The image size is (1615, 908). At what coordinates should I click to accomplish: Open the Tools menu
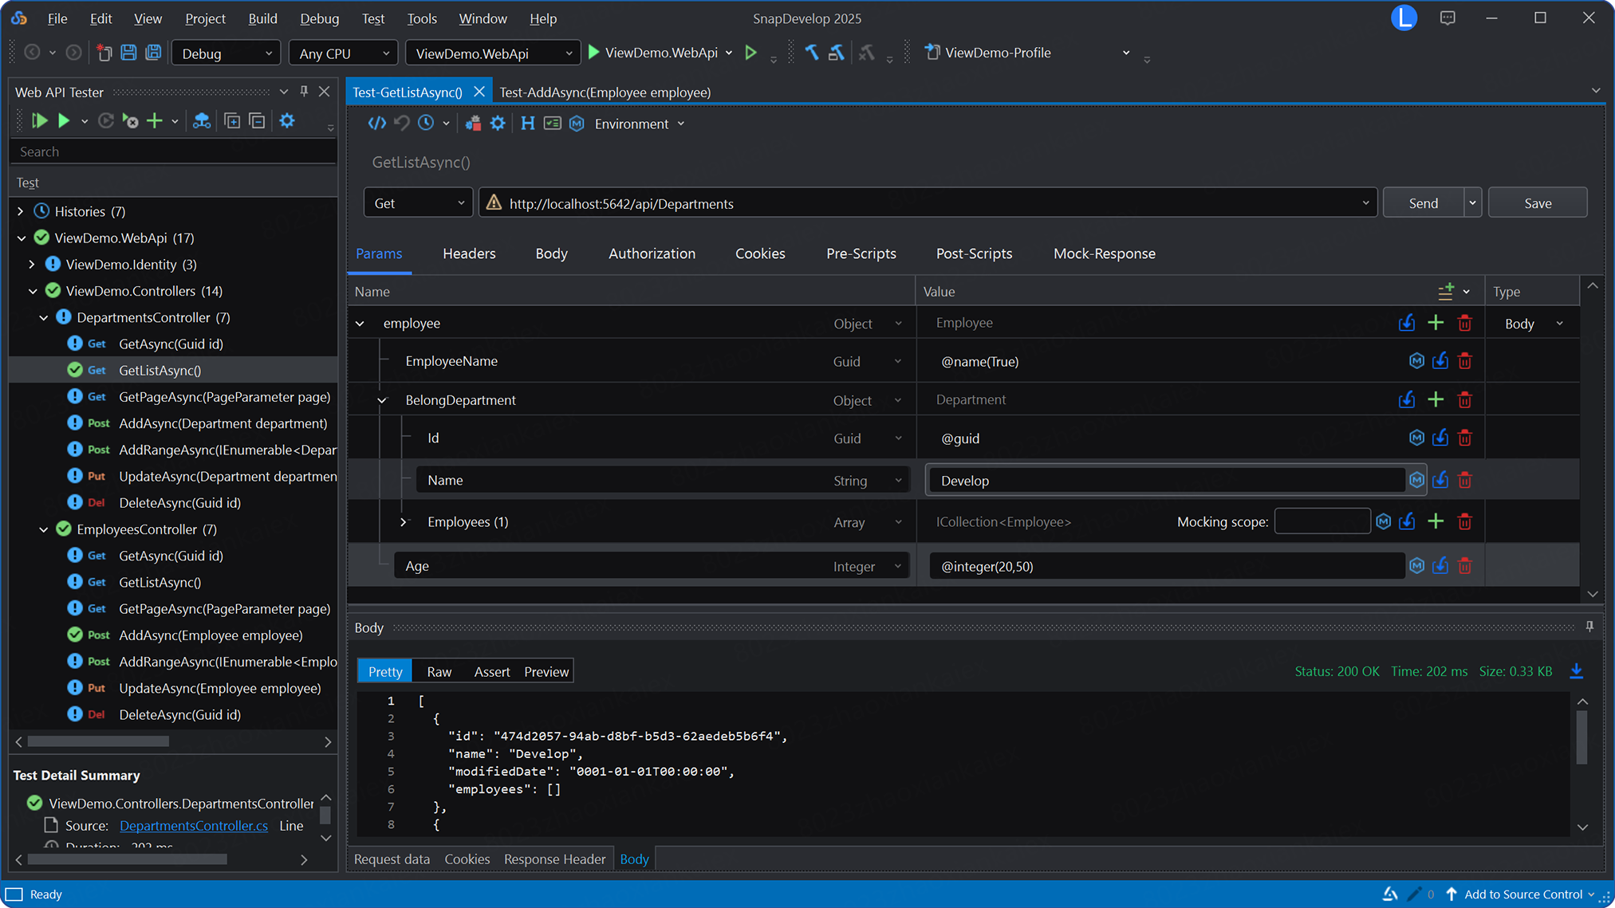click(x=421, y=18)
